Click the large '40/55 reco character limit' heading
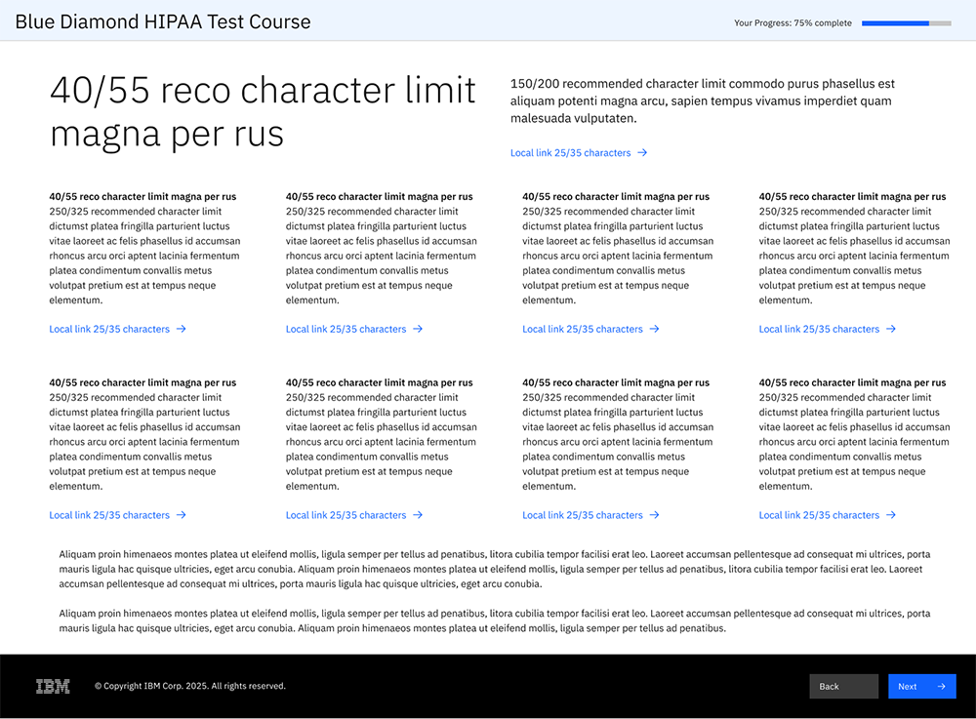The width and height of the screenshot is (976, 719). pyautogui.click(x=263, y=111)
